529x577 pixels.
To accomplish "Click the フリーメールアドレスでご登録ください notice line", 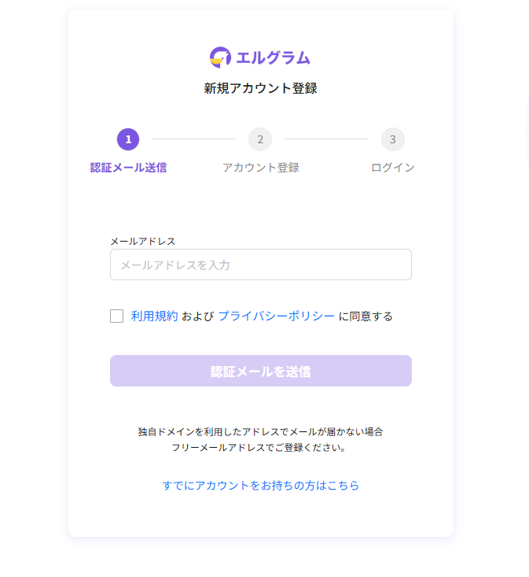I will tap(260, 448).
